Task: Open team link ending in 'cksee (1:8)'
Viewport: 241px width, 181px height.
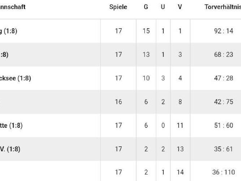Action: (16, 78)
